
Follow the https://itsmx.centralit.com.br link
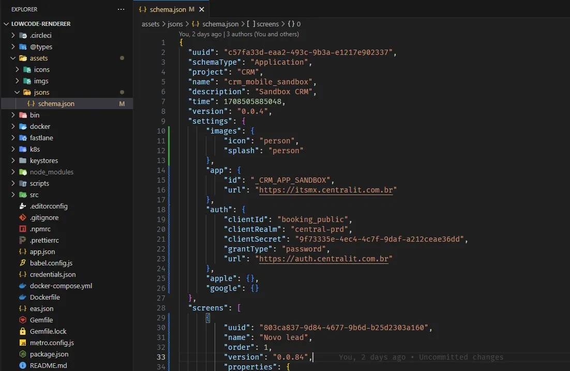pyautogui.click(x=326, y=190)
